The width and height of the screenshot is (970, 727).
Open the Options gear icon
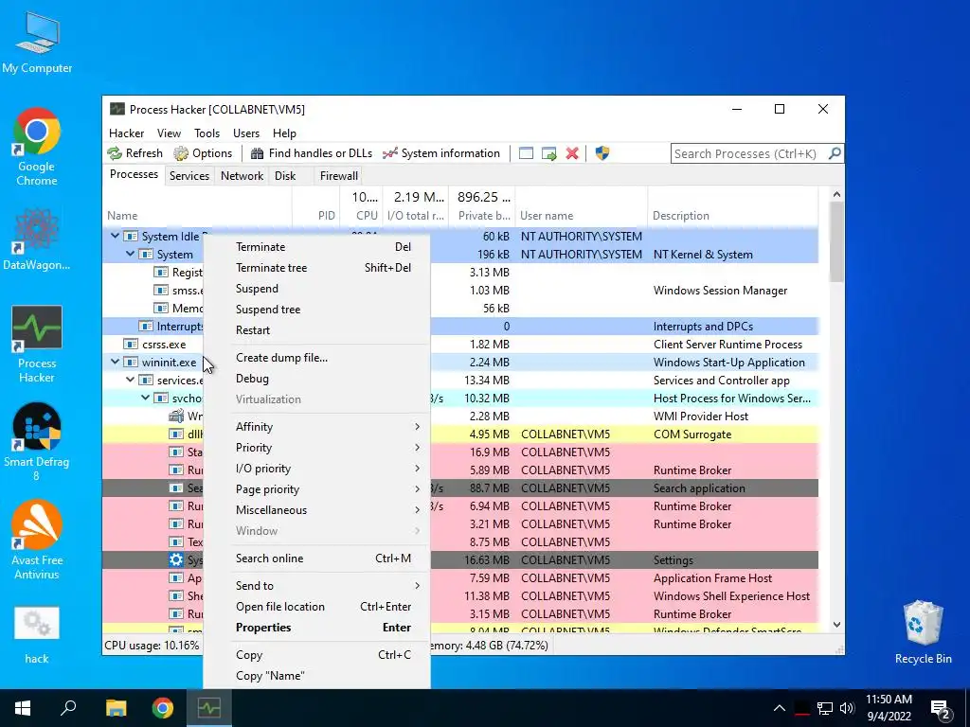pos(181,153)
